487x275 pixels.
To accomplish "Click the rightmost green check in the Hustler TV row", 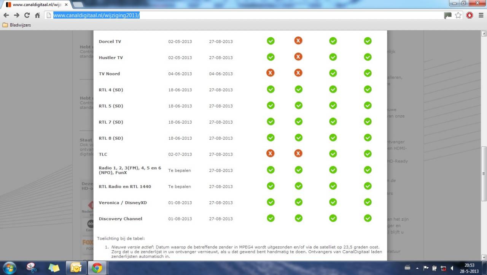I will pos(368,57).
